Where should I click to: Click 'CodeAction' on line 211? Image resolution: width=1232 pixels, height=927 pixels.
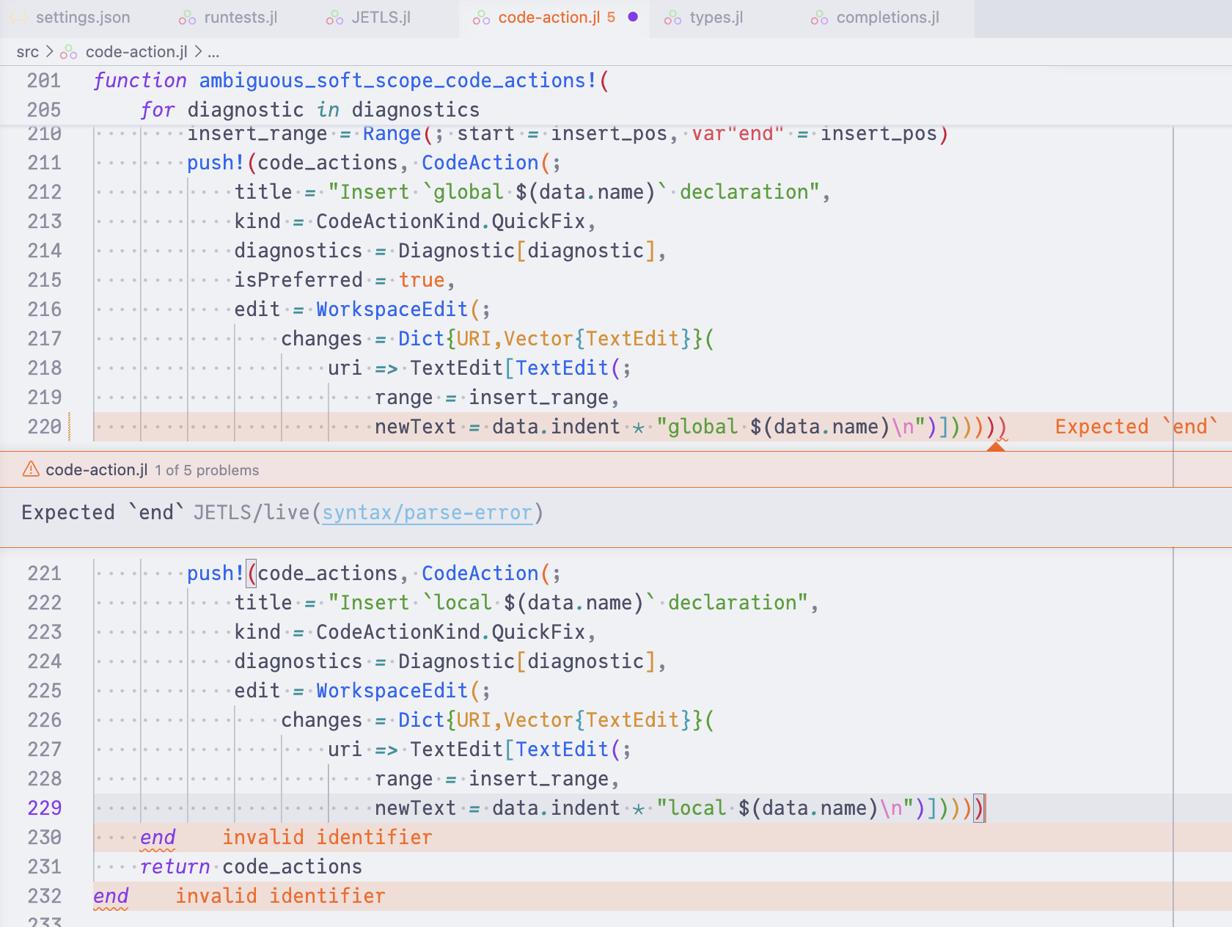pyautogui.click(x=480, y=163)
